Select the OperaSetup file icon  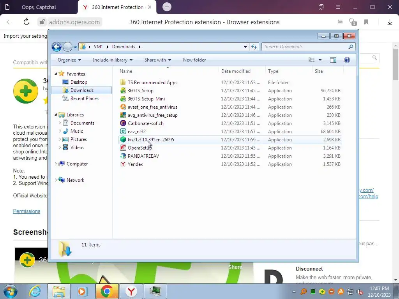(x=123, y=148)
